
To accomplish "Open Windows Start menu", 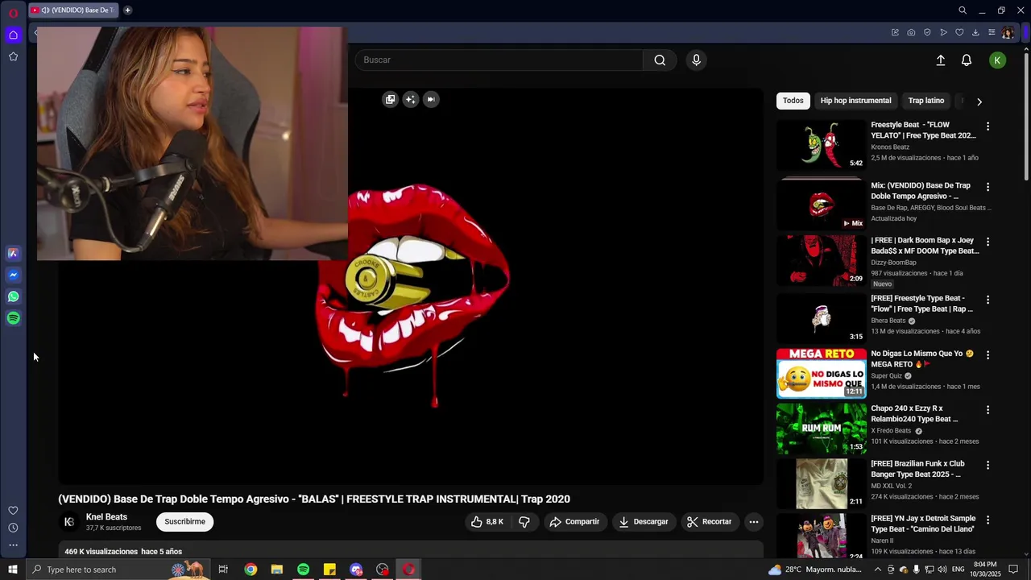I will pos(13,570).
